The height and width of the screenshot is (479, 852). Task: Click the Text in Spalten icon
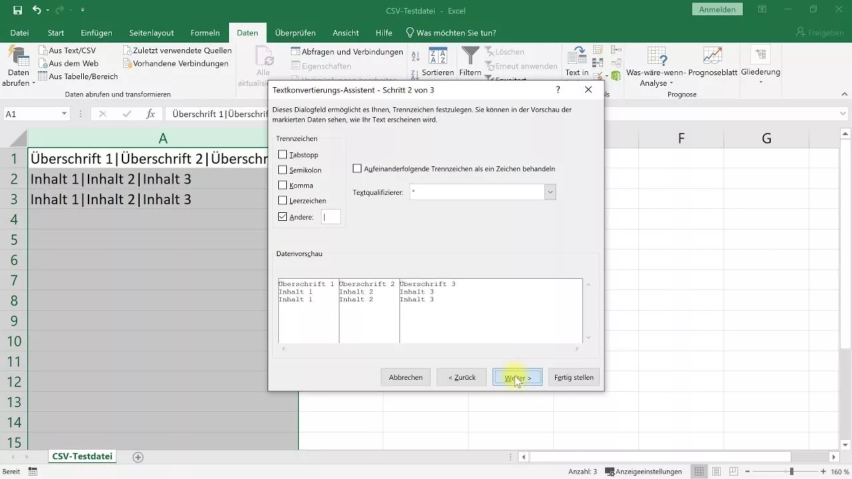576,57
